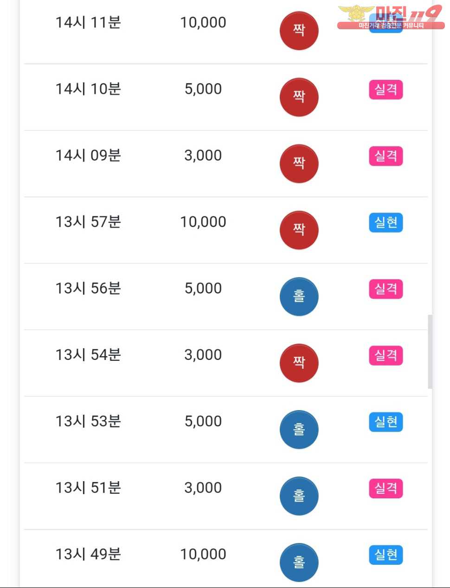450x588 pixels.
Task: Tap the 홀 circle in 13시 51분 row
Action: (299, 496)
